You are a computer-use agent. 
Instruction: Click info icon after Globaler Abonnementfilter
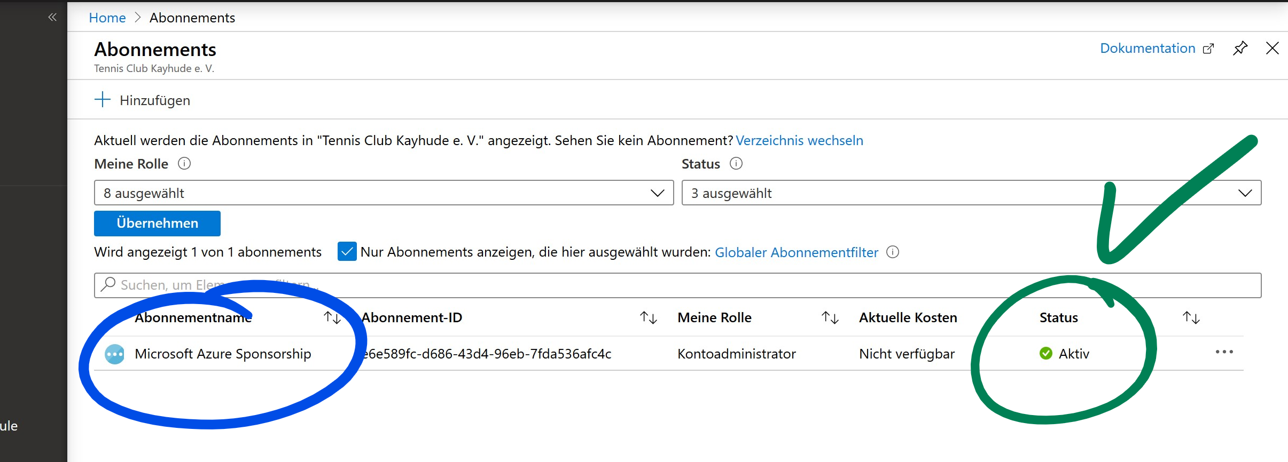point(893,252)
